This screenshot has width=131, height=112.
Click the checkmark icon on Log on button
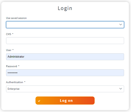click(39, 101)
